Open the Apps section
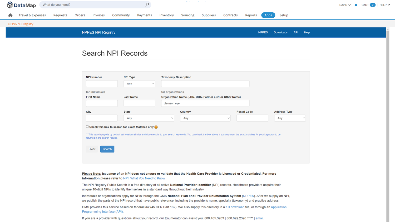 pyautogui.click(x=268, y=15)
